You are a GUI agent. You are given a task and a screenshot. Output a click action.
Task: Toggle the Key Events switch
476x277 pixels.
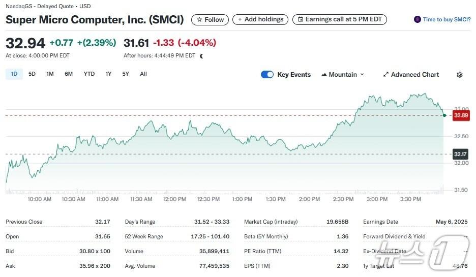coord(267,75)
